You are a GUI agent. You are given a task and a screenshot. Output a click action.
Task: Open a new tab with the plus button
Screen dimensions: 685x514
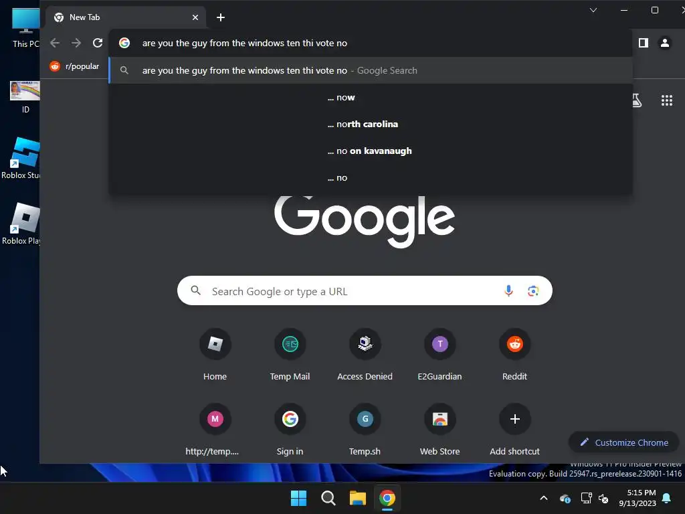221,17
